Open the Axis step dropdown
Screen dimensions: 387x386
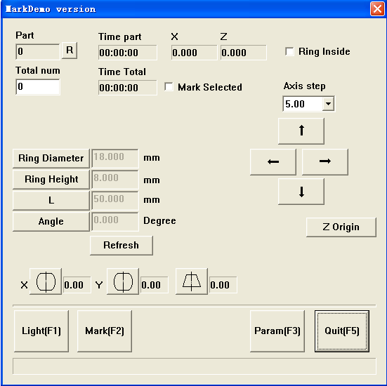pos(329,104)
